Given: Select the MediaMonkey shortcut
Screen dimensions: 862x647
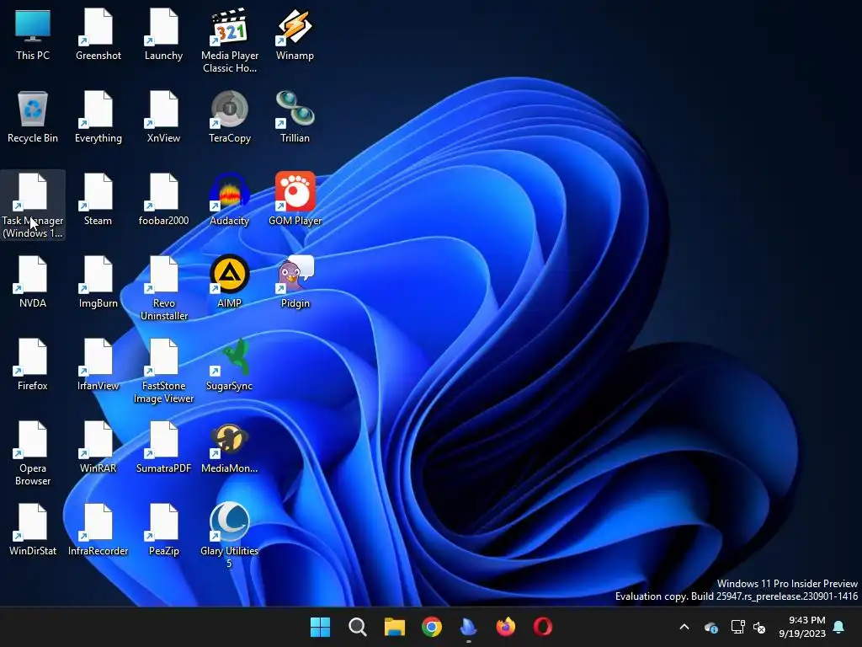Looking at the screenshot, I should 230,446.
